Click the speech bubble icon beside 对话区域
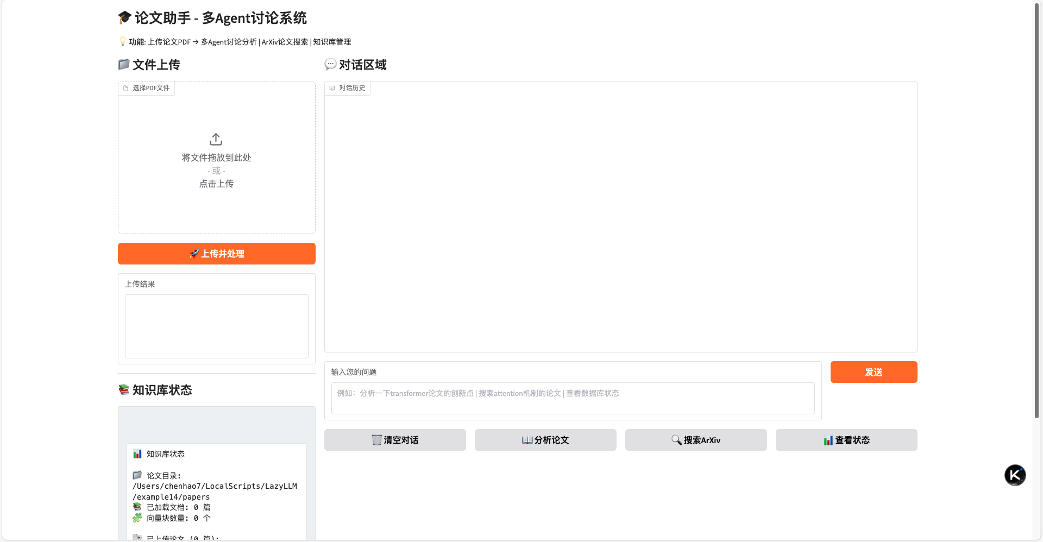The height and width of the screenshot is (542, 1043). pos(330,65)
